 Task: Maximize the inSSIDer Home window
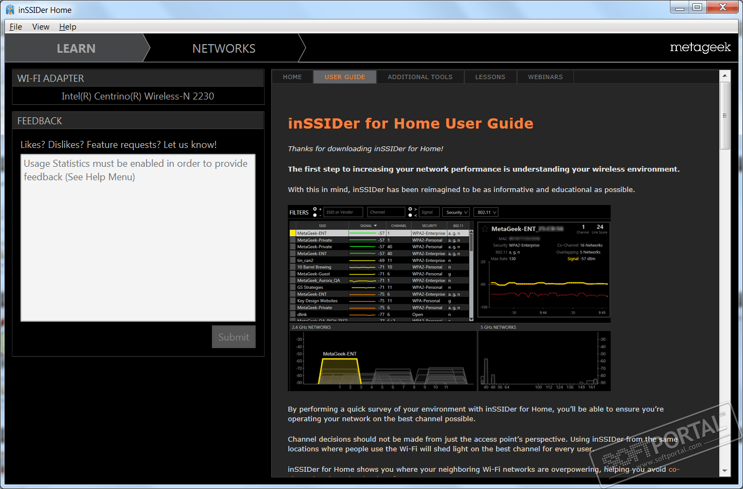(697, 7)
